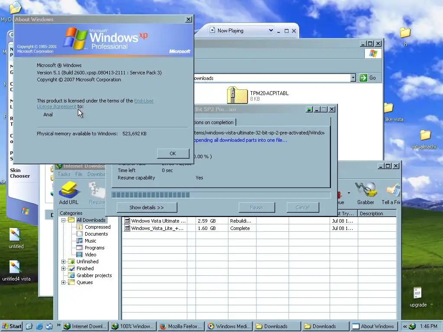
Task: Click the Cancel button in download dialog
Action: click(302, 207)
